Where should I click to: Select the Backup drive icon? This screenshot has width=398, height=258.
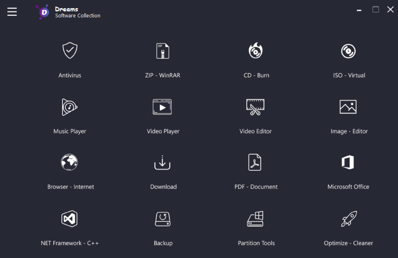tap(163, 219)
